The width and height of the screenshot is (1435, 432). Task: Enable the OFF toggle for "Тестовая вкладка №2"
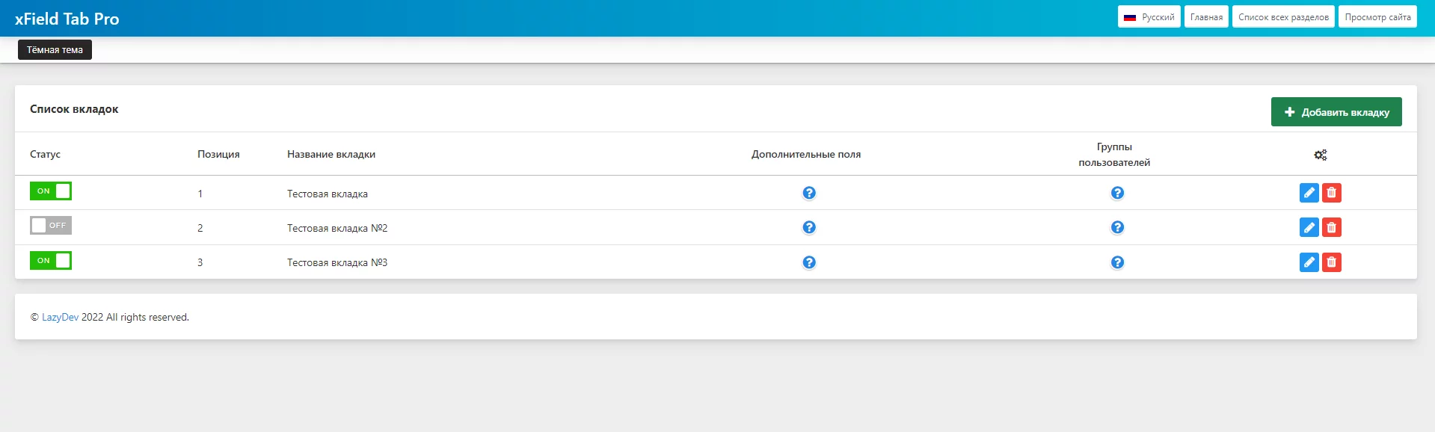(51, 226)
